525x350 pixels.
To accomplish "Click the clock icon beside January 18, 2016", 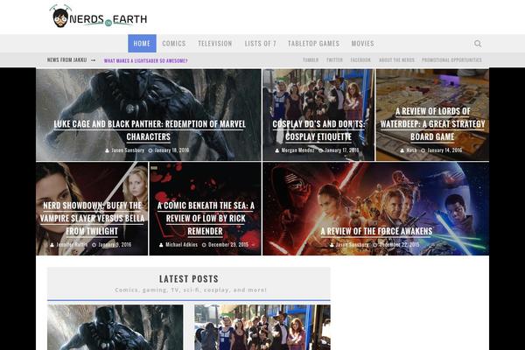I will (x=150, y=150).
